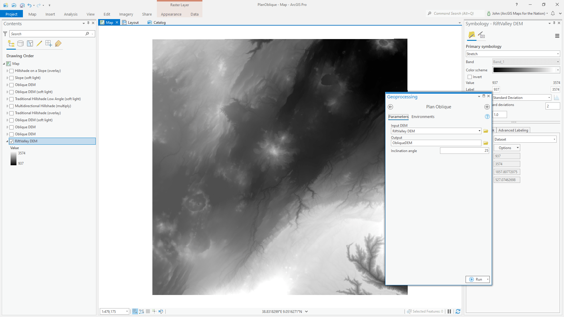Click geoprocessing Back arrow button

coord(390,107)
